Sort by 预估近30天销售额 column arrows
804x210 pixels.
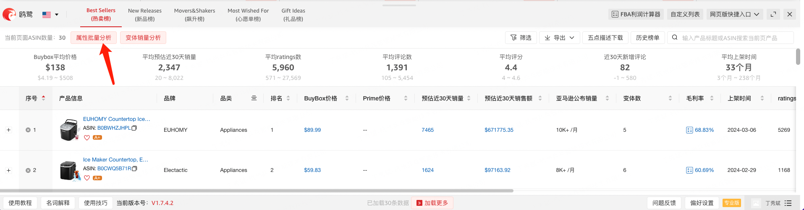click(540, 98)
